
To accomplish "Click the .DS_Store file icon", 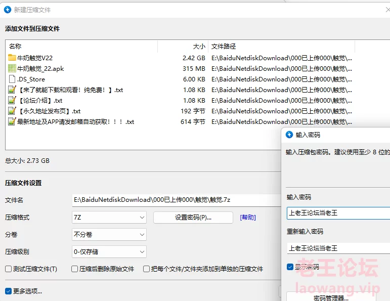I will [x=12, y=79].
